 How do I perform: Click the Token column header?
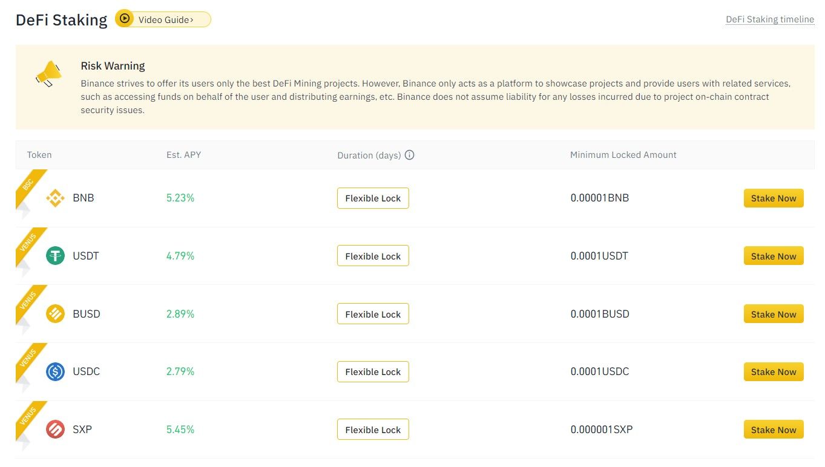[39, 155]
